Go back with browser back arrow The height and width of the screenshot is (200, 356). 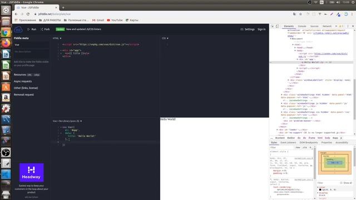[x=16, y=14]
